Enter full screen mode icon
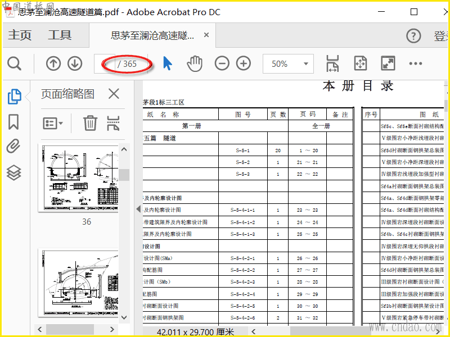Viewport: 450px width, 337px height. 388,63
